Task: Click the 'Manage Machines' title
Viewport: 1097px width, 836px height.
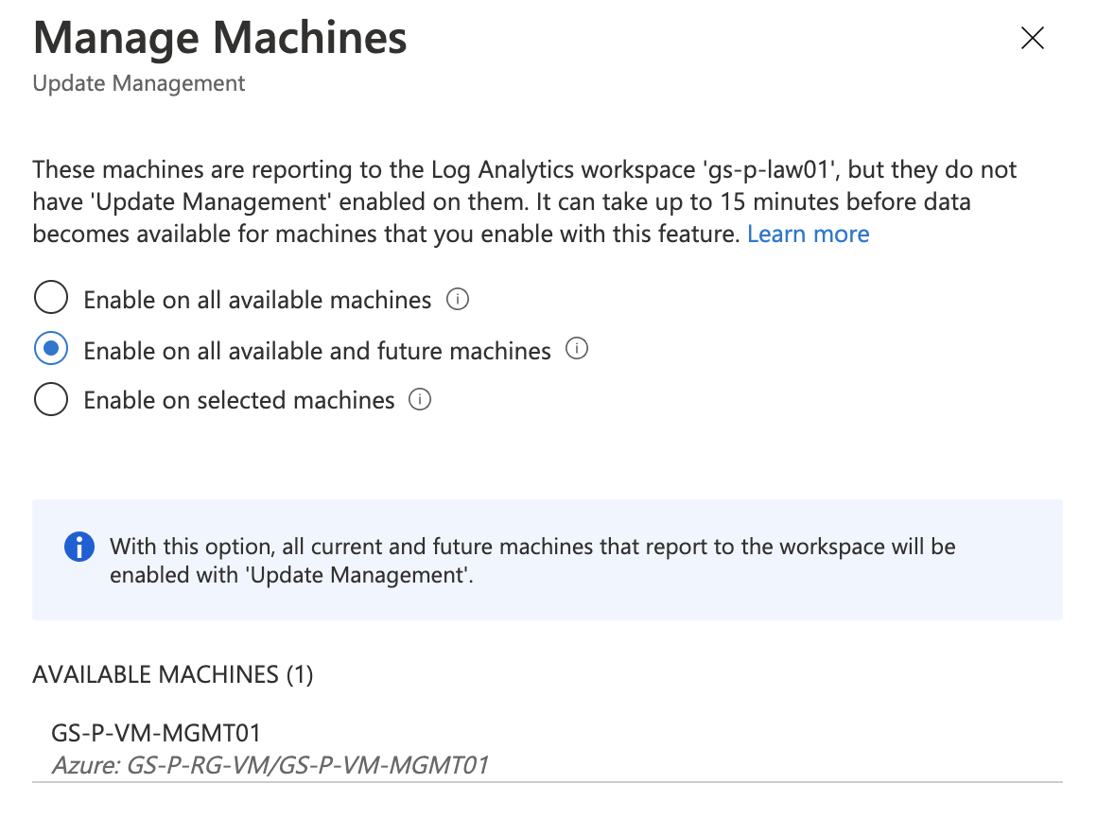Action: point(219,38)
